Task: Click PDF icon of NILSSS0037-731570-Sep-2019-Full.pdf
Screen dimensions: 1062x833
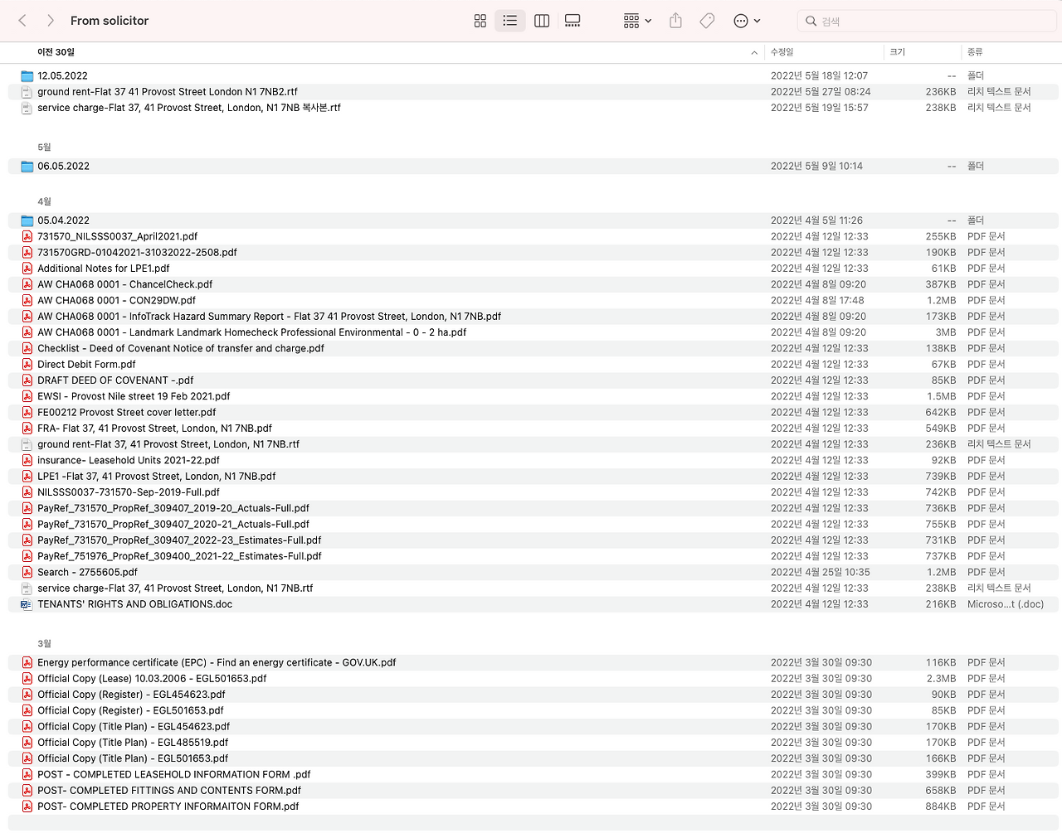Action: click(x=27, y=492)
